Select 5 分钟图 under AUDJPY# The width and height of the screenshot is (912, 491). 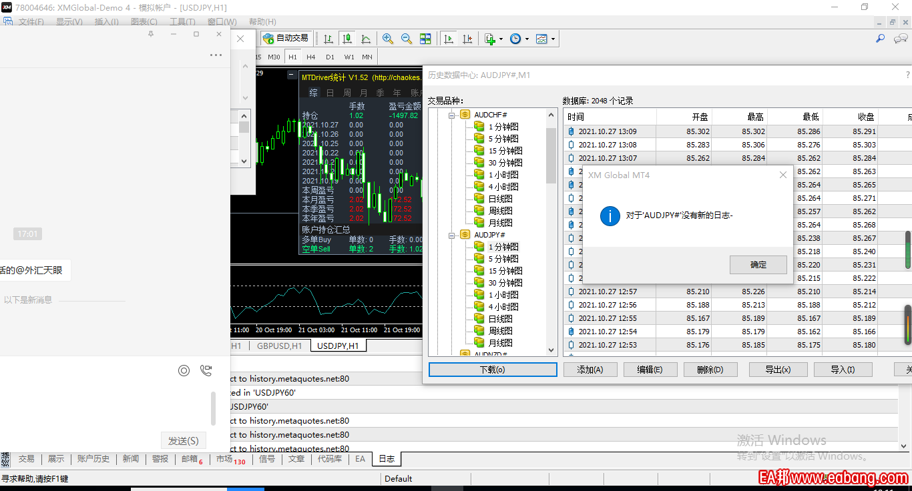[503, 259]
